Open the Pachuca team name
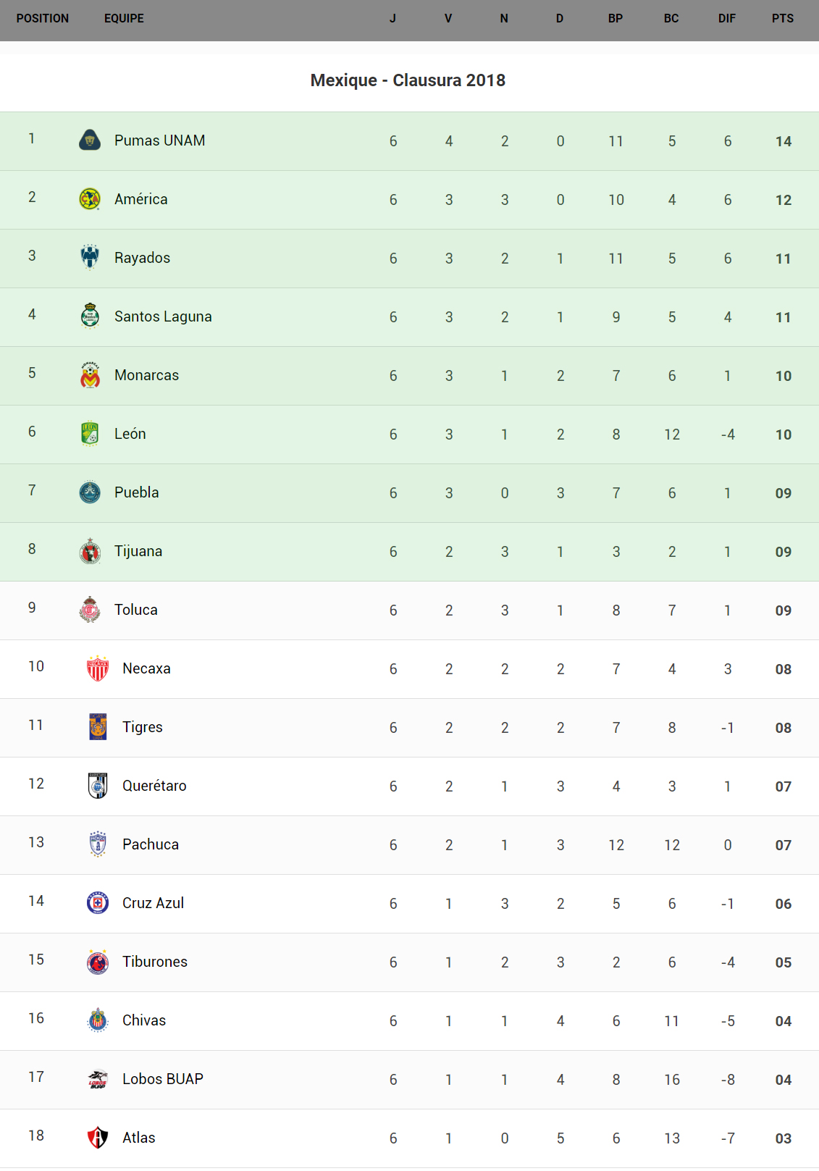819x1171 pixels. tap(151, 844)
